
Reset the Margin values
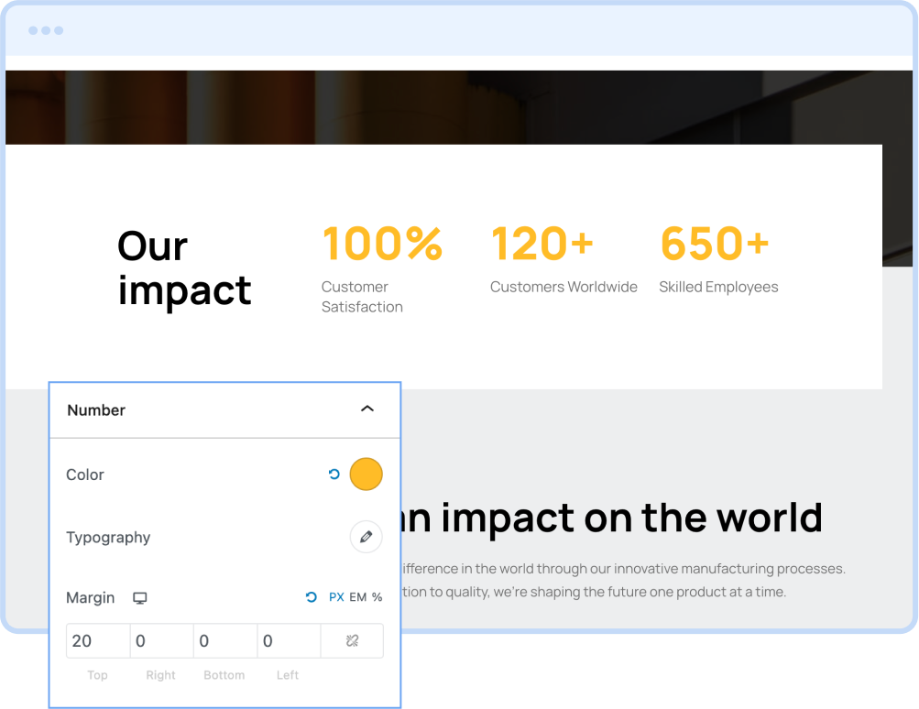click(312, 597)
